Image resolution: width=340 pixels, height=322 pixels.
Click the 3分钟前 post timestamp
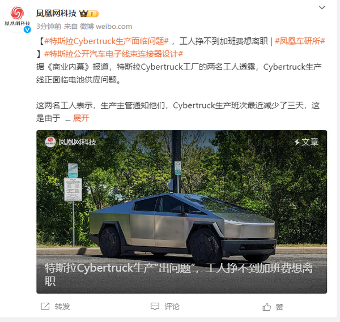coord(49,27)
